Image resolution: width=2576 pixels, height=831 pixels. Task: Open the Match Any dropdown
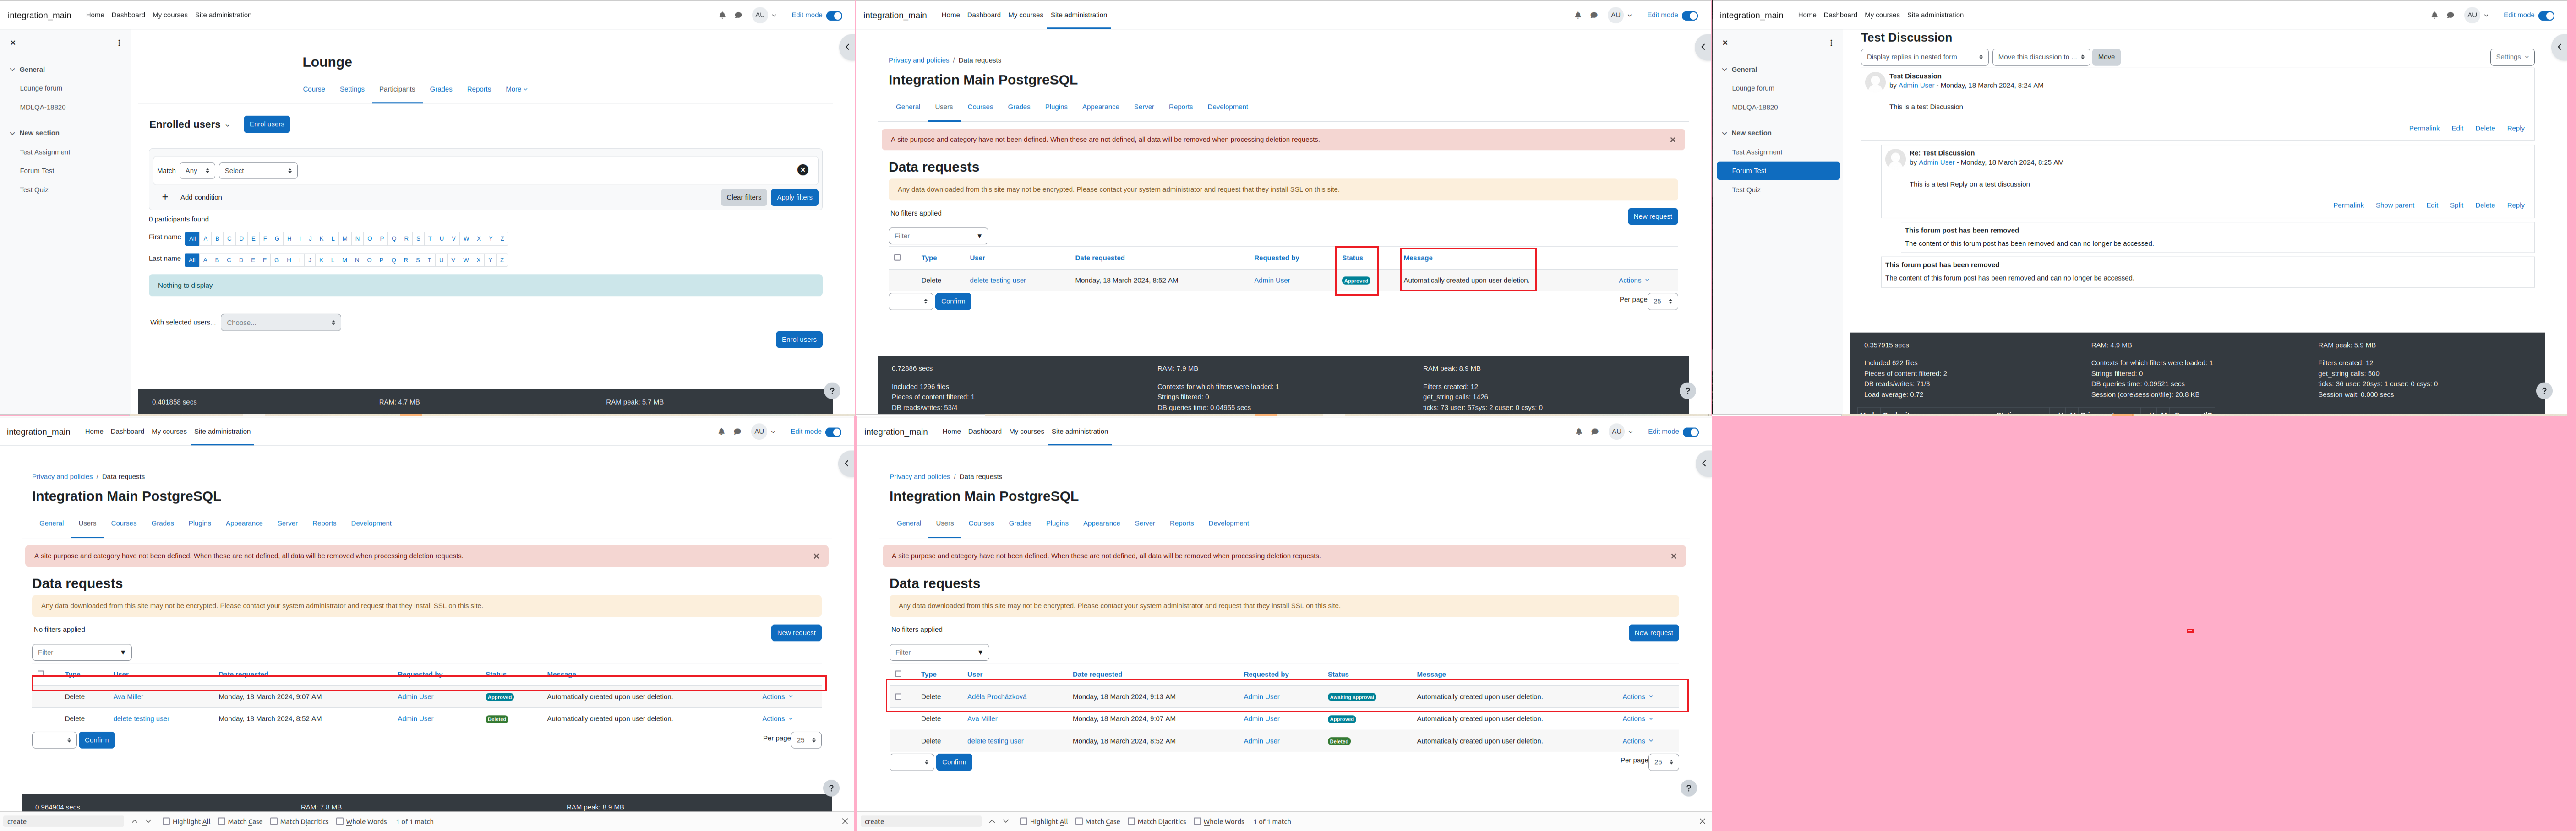[197, 171]
